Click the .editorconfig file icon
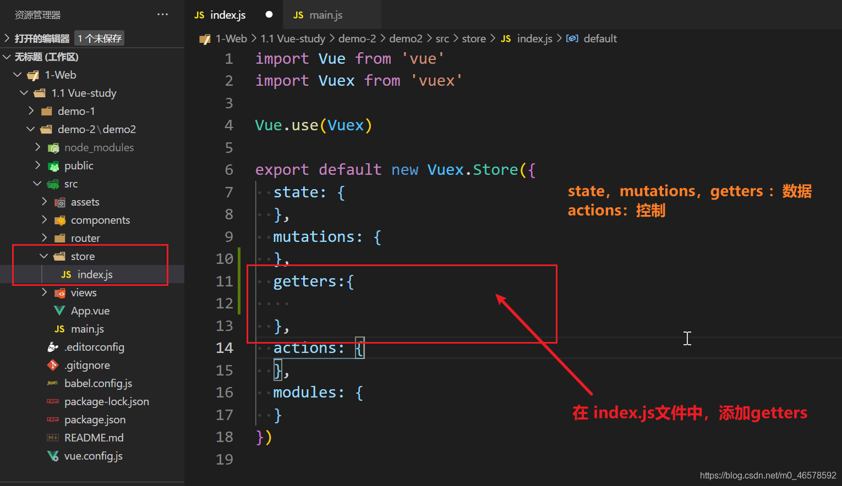The image size is (842, 486). [x=53, y=347]
